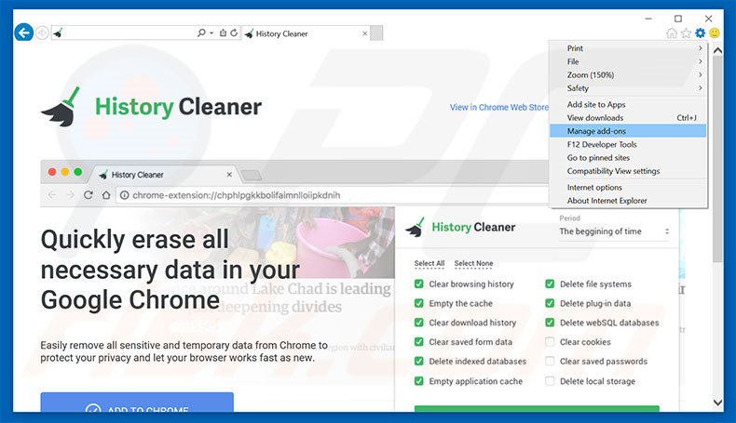The width and height of the screenshot is (736, 423).
Task: Click the yellow minimize dot of mock Chrome
Action: 65,172
